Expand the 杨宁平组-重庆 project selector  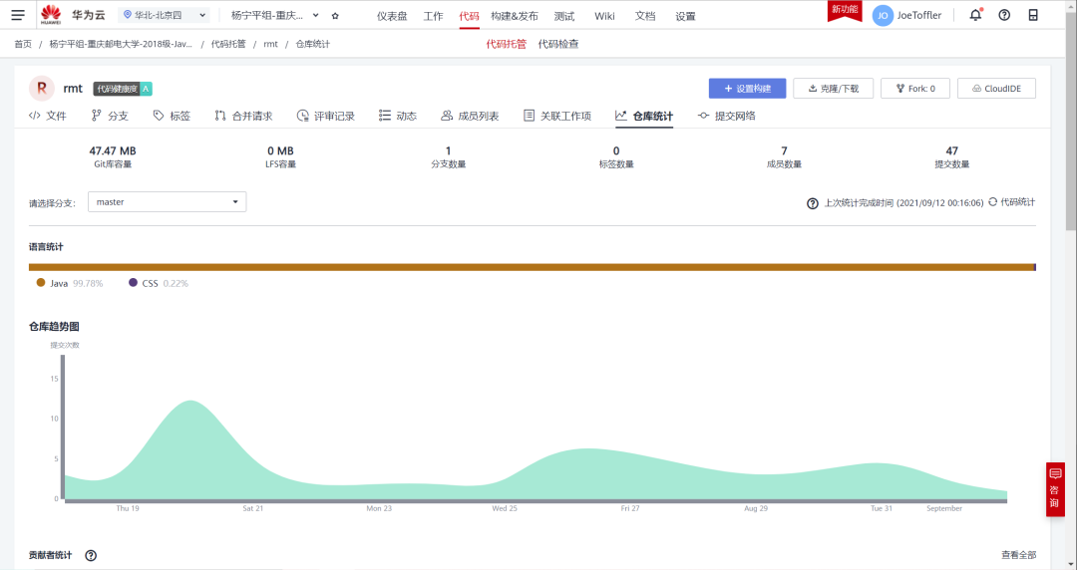click(275, 15)
